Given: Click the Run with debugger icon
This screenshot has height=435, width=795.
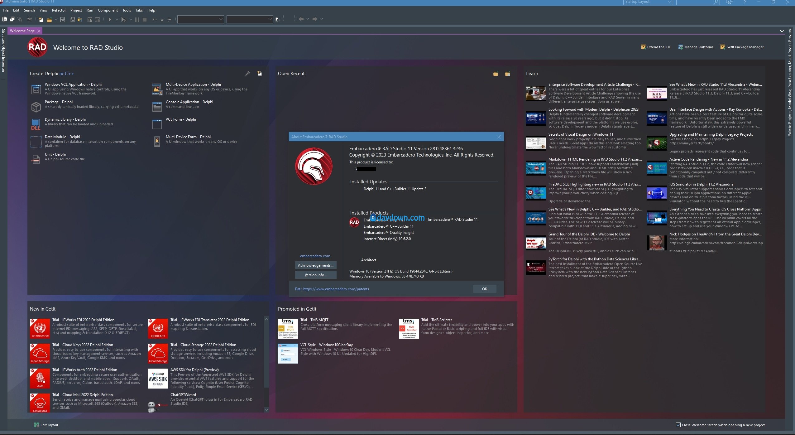Looking at the screenshot, I should click(x=123, y=19).
